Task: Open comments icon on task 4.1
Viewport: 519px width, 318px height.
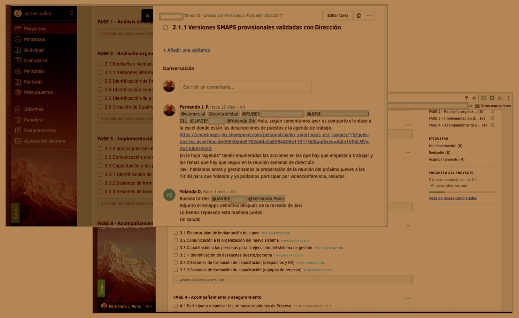Action: coord(326,306)
